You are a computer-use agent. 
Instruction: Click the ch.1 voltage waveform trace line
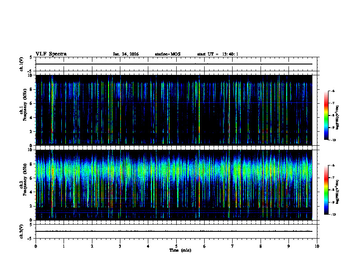[x=174, y=64]
